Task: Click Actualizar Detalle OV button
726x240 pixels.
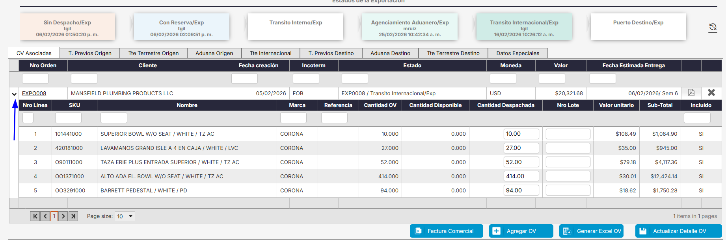Action: point(678,231)
